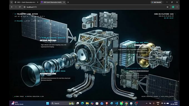189x106 pixels.
Task: Open Visual Studio Code from taskbar
Action: (x=116, y=103)
